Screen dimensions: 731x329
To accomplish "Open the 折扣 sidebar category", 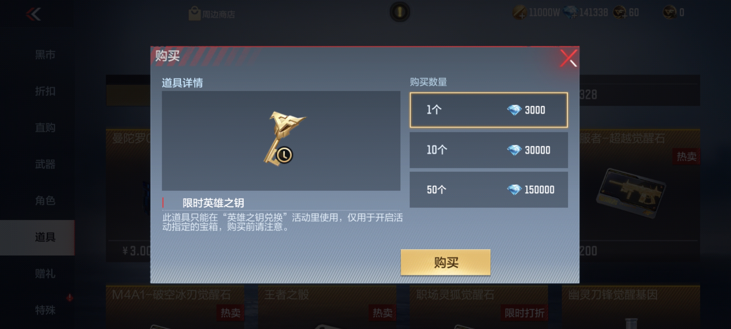I will pyautogui.click(x=45, y=91).
